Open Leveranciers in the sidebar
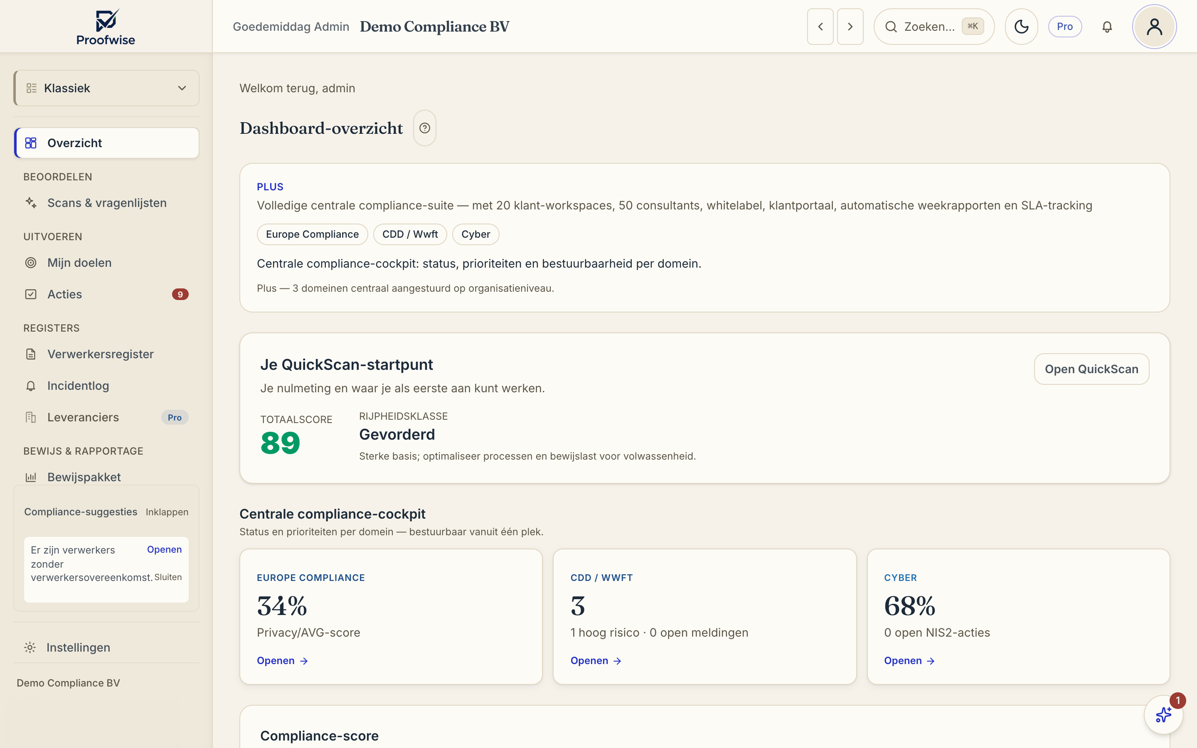 (x=106, y=418)
